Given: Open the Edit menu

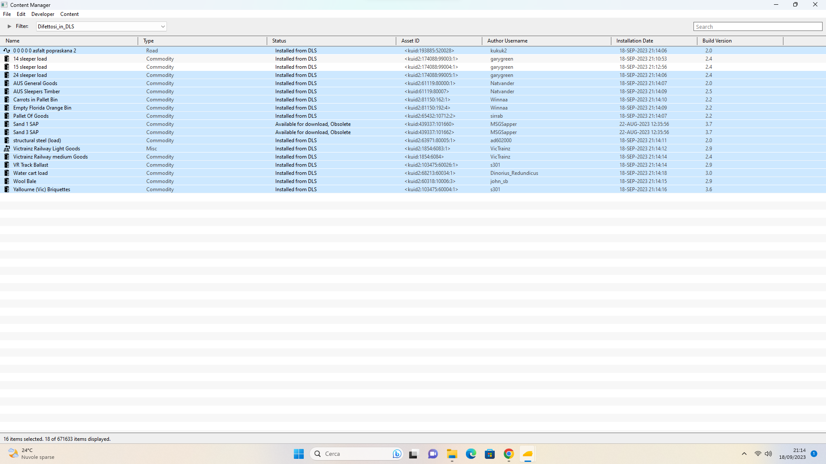Looking at the screenshot, I should 21,14.
